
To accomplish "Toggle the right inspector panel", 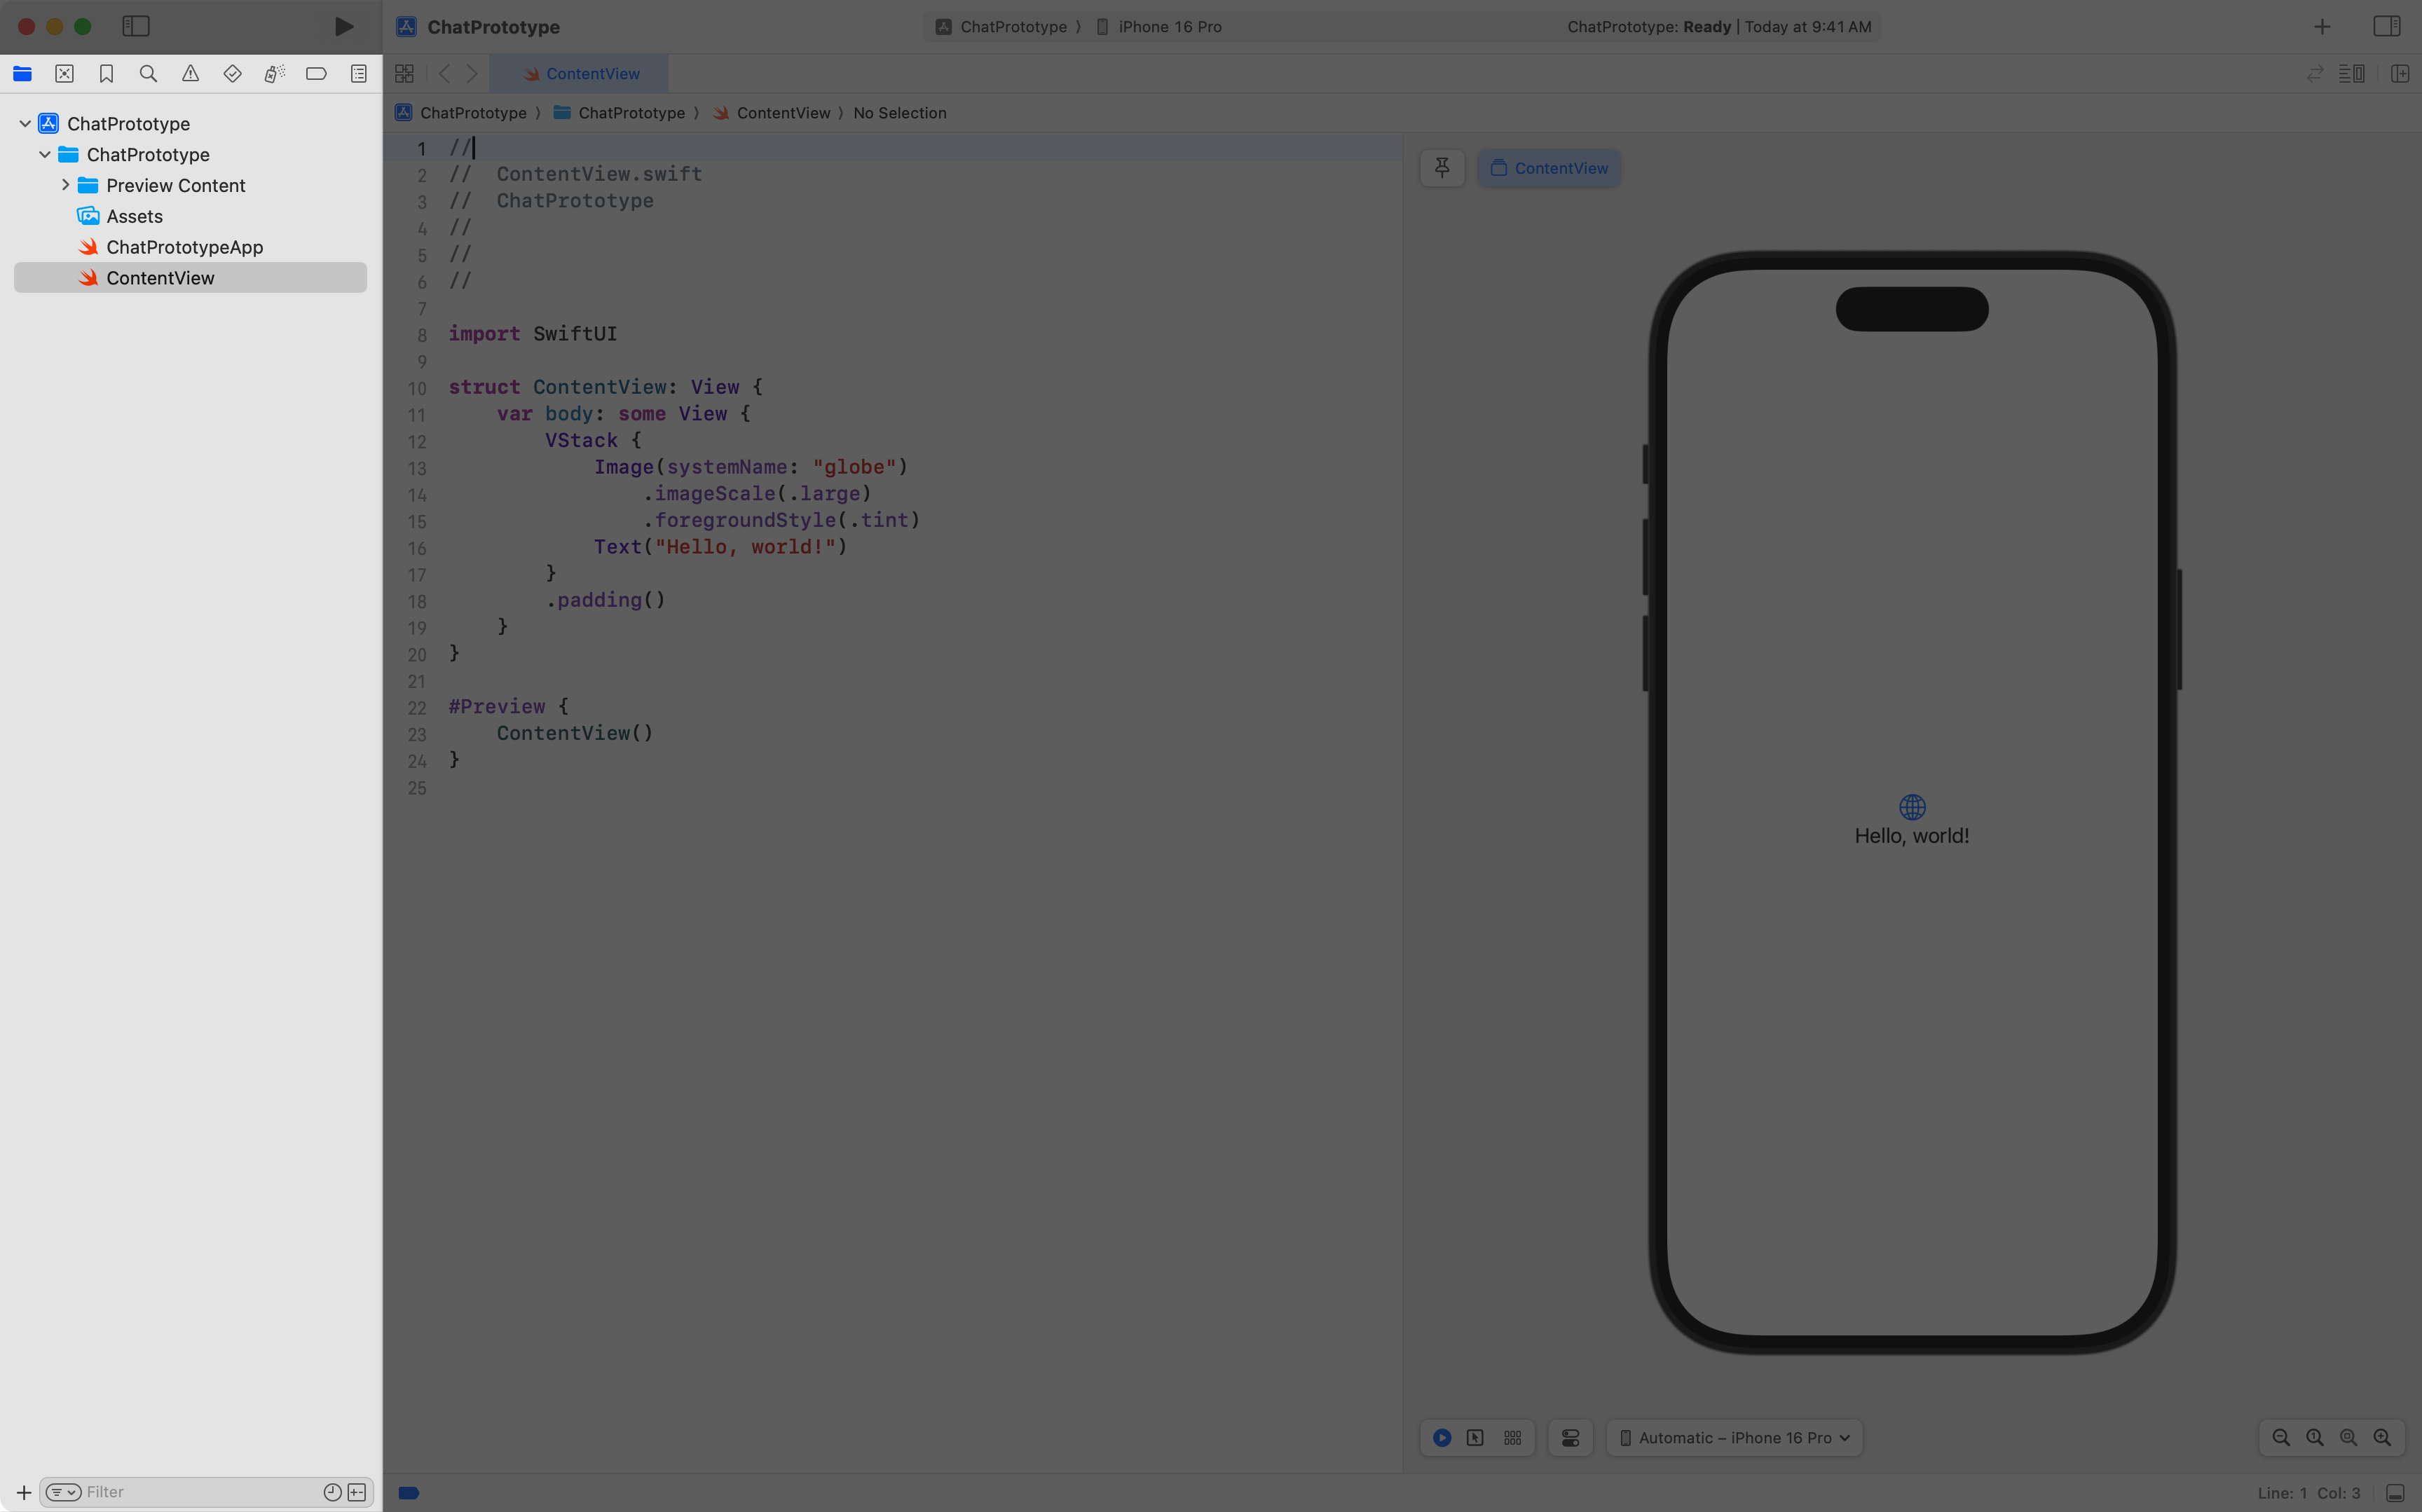I will [x=2386, y=26].
